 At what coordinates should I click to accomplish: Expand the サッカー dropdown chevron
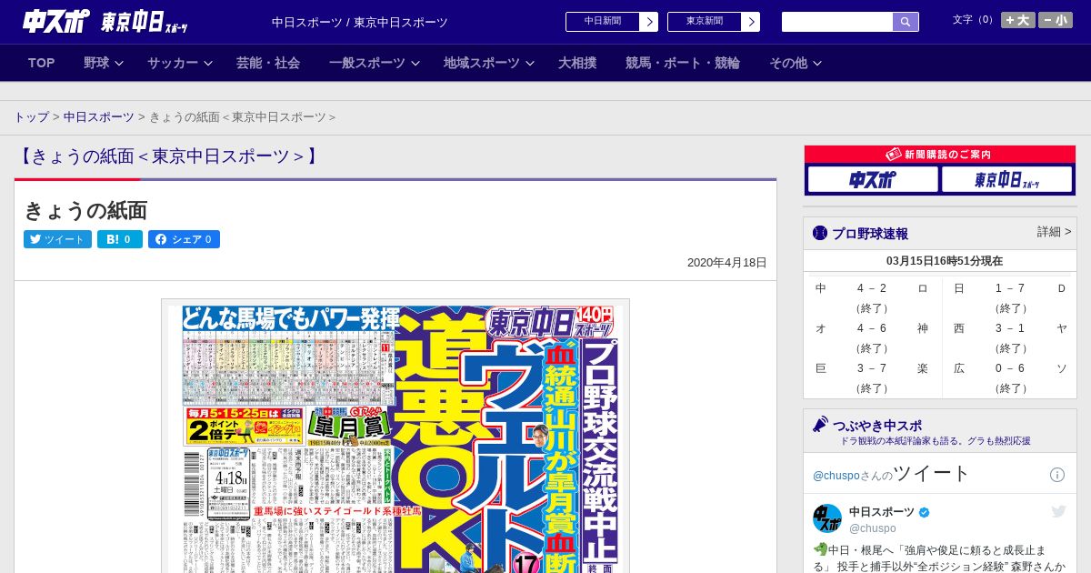pyautogui.click(x=208, y=63)
